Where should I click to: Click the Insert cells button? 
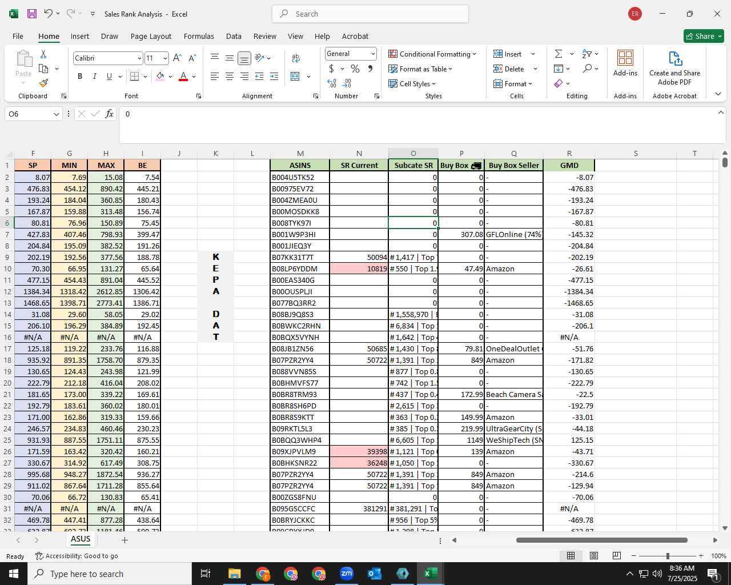tap(508, 54)
